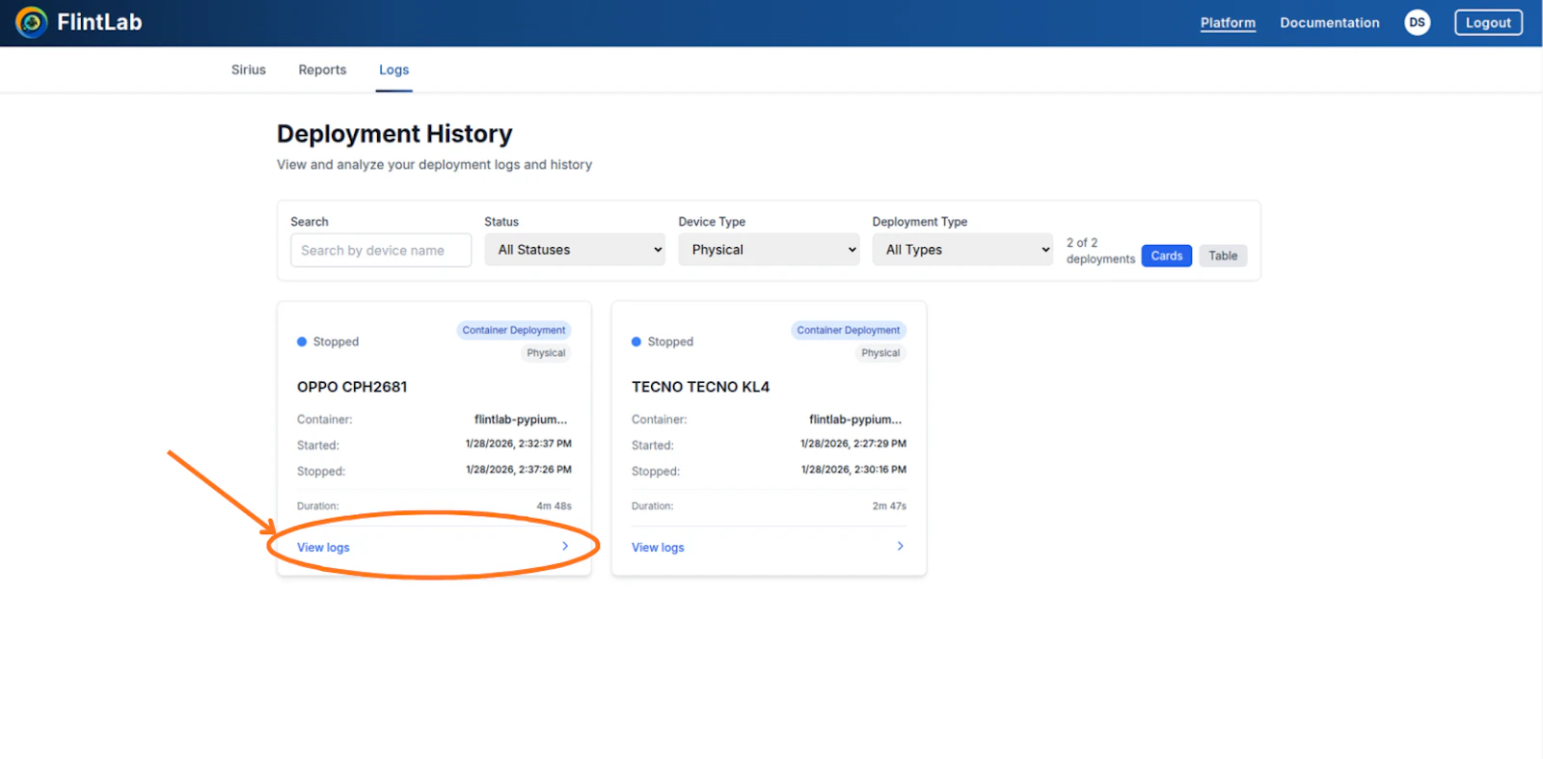Open the DS user avatar
This screenshot has width=1543, height=759.
coord(1417,22)
